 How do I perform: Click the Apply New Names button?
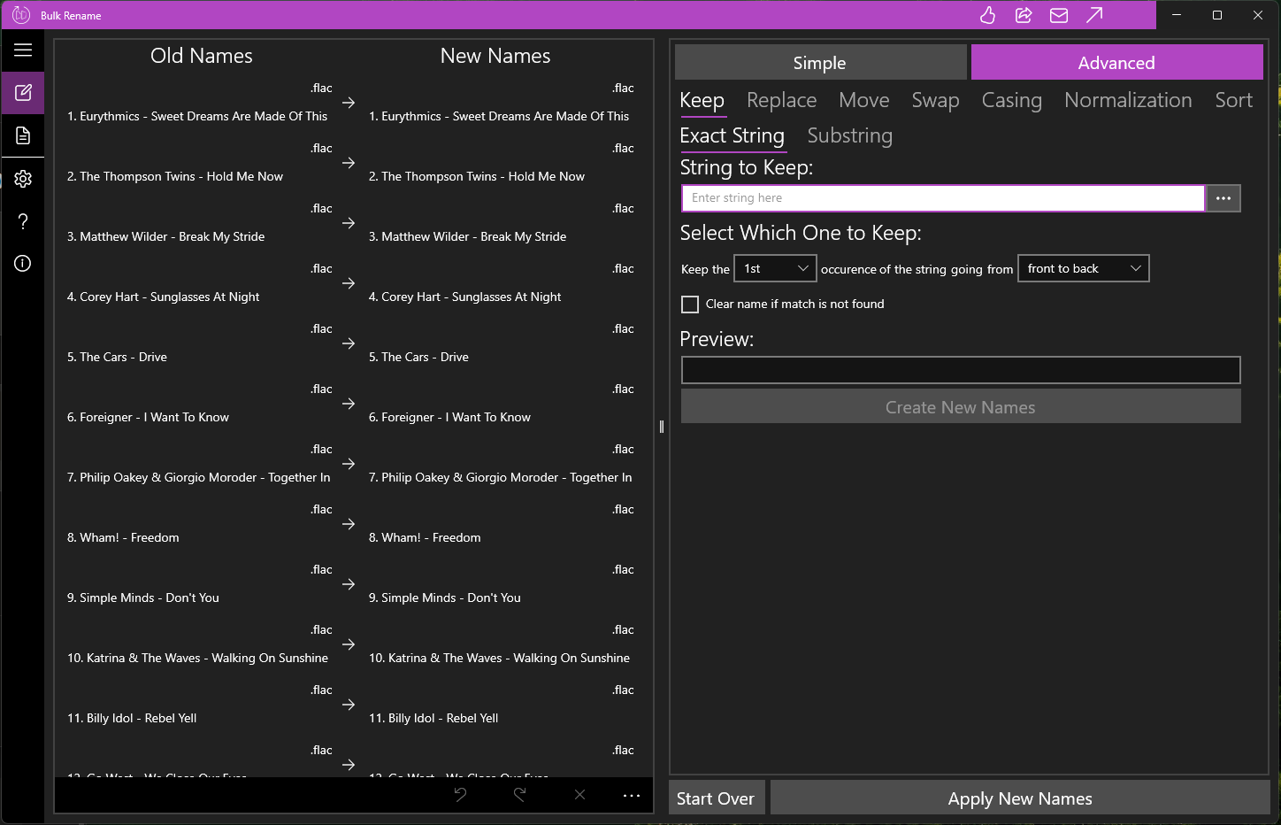pos(1020,798)
